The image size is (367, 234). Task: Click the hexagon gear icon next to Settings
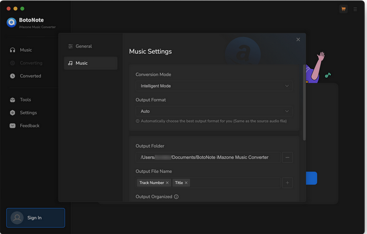pos(12,113)
